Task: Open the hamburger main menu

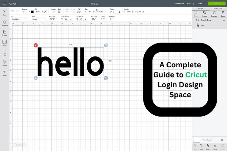Action: tap(5, 4)
